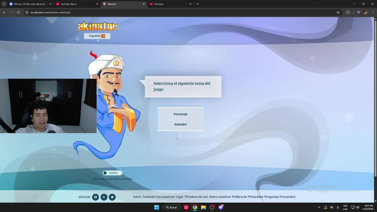Click the ESP LAA language indicator
This screenshot has height=212, width=377.
click(x=345, y=207)
